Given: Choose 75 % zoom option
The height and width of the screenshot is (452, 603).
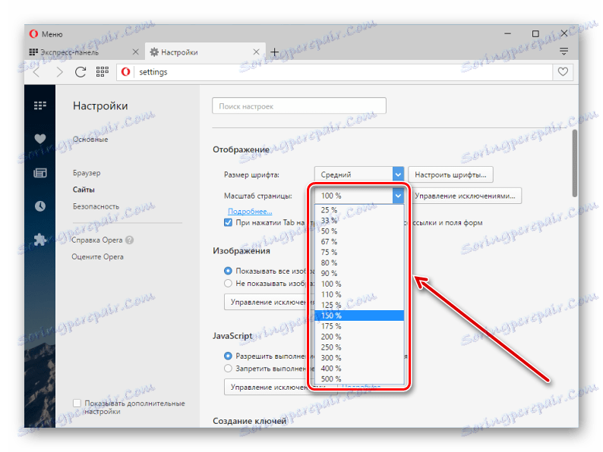Looking at the screenshot, I should click(359, 253).
